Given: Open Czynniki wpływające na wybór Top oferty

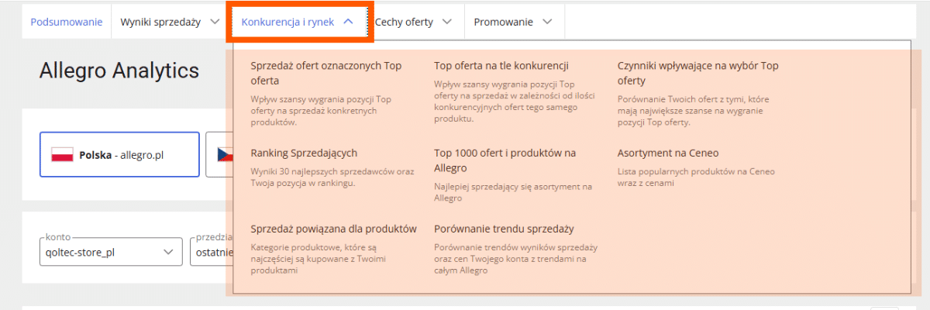Looking at the screenshot, I should pos(697,73).
